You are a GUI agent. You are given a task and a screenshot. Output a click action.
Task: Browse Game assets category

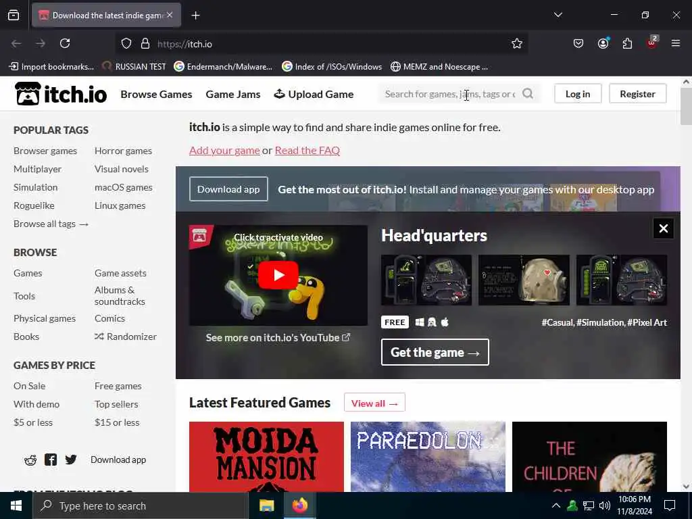[x=120, y=273]
